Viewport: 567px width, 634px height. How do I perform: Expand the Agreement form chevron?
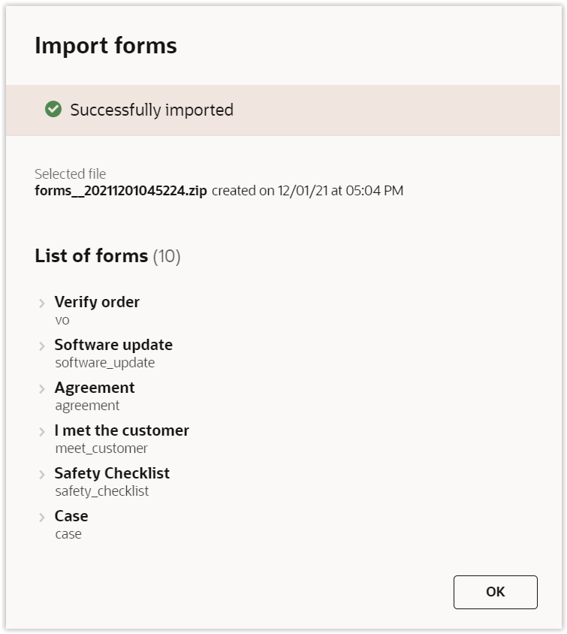tap(42, 389)
